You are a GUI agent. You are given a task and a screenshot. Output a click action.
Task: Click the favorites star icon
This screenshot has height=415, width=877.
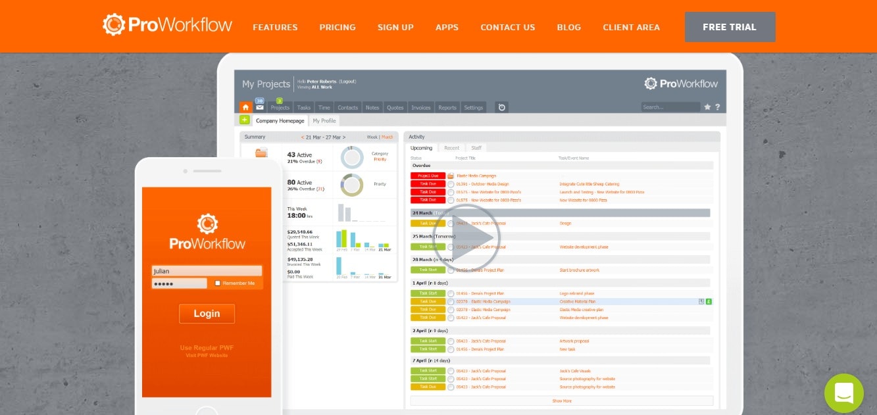click(x=707, y=107)
